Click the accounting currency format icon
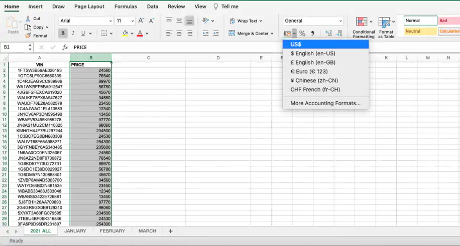Viewport: 460px width, 246px height. coord(287,34)
